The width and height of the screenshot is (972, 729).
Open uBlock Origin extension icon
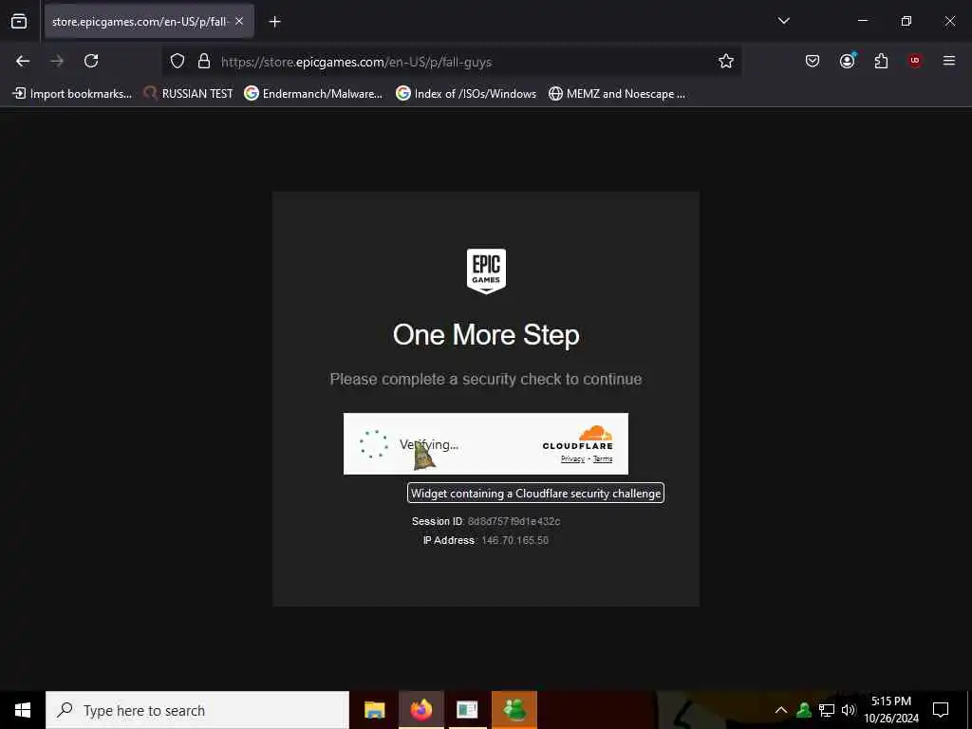pyautogui.click(x=915, y=61)
